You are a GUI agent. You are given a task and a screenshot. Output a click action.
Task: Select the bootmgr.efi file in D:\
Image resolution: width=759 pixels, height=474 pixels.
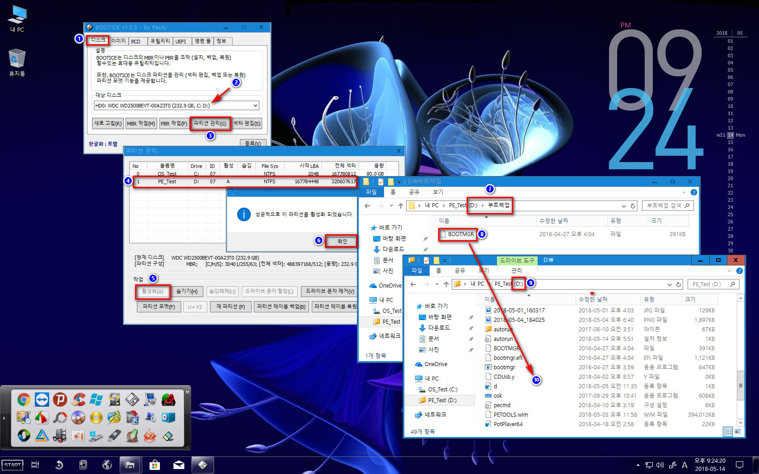[507, 358]
